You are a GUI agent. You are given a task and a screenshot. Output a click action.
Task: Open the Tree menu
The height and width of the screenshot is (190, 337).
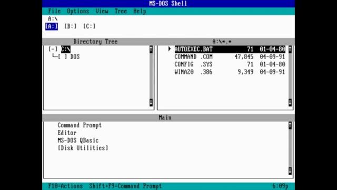121,11
